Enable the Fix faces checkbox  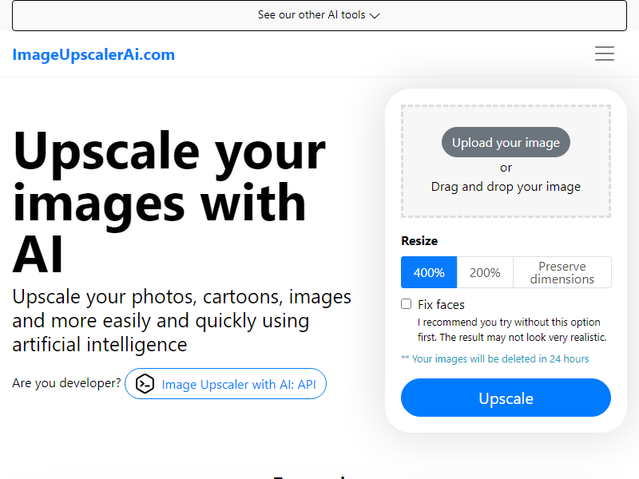coord(407,304)
